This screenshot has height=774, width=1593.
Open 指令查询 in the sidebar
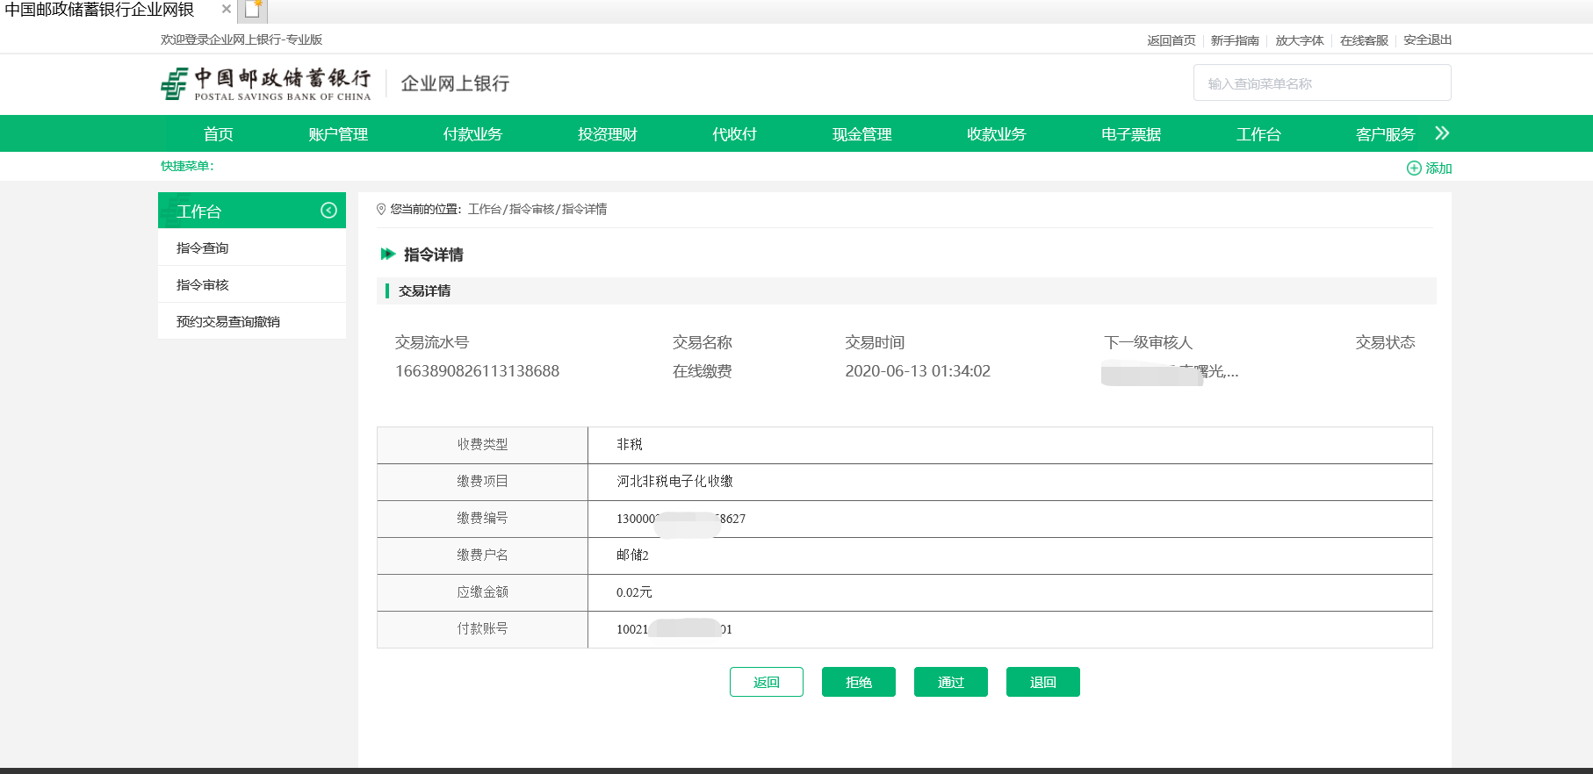[203, 248]
